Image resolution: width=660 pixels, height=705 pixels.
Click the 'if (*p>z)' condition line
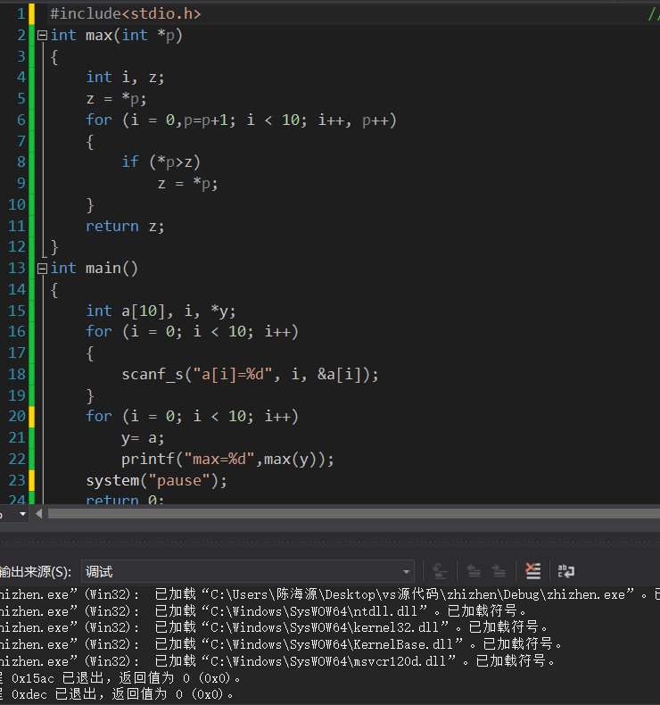click(161, 162)
